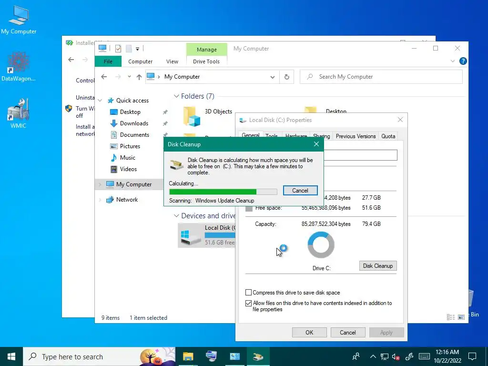Click the Drive C usage donut chart
Viewport: 488px width, 366px height.
321,245
